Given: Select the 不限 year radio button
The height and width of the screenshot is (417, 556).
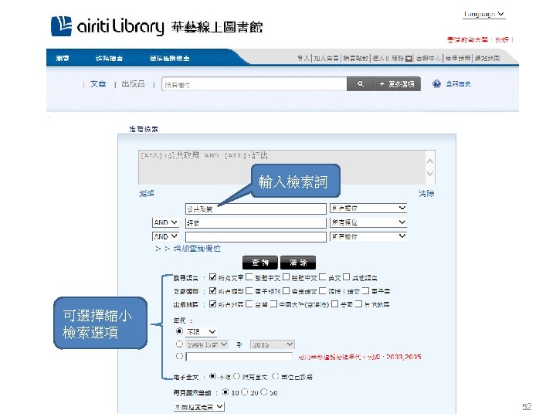Looking at the screenshot, I should tap(179, 331).
